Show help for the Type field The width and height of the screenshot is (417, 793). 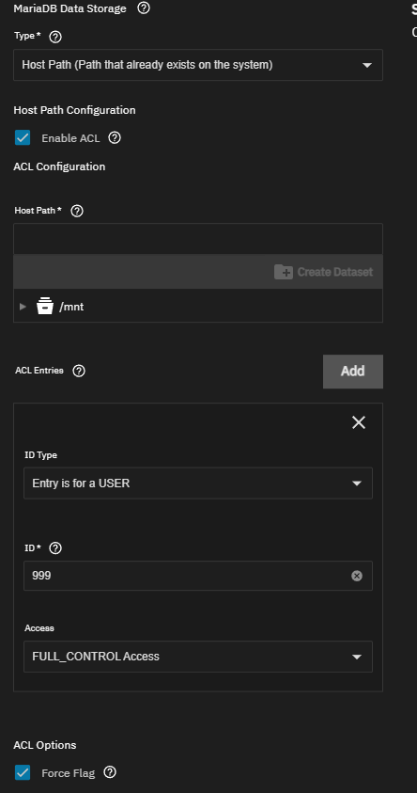point(55,37)
